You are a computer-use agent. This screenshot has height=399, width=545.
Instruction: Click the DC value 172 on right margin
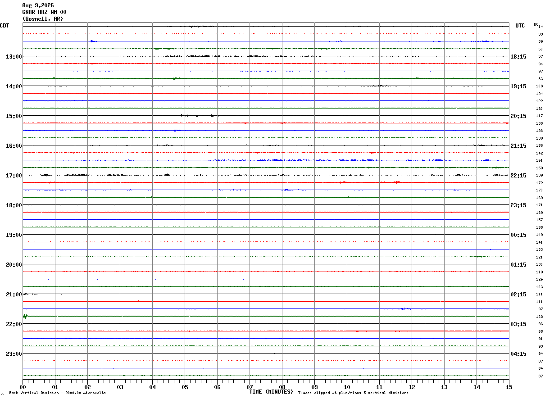540,183
